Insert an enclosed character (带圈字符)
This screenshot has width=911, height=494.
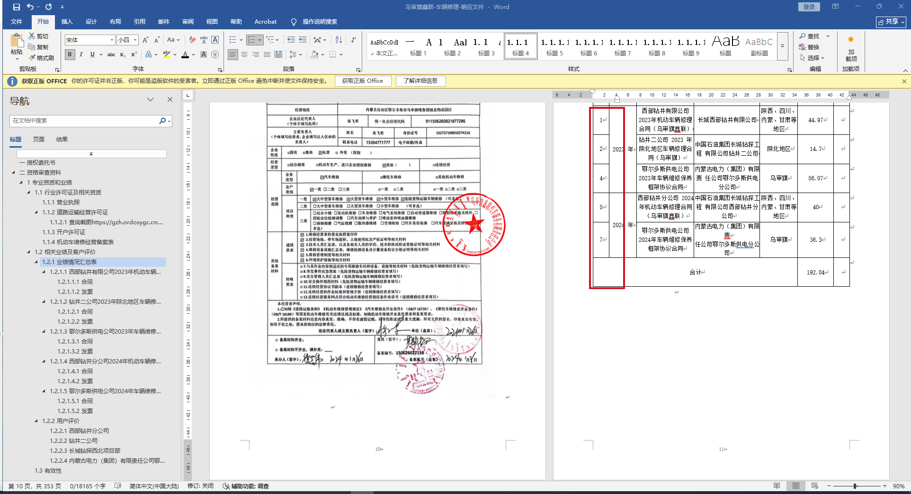pyautogui.click(x=215, y=54)
